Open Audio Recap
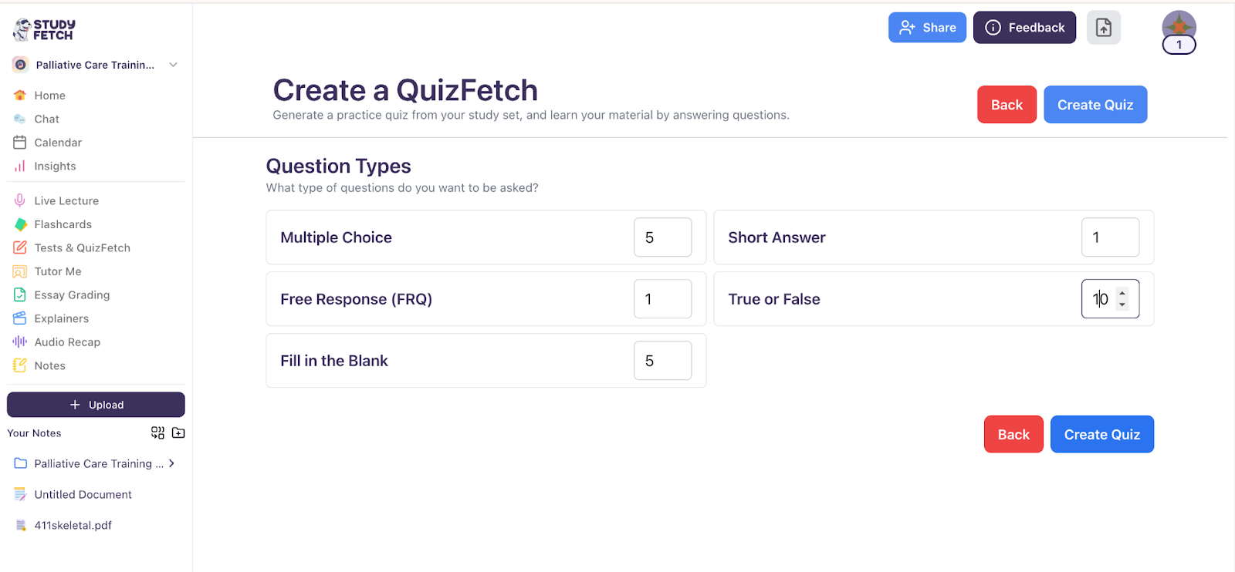The image size is (1235, 572). 67,342
